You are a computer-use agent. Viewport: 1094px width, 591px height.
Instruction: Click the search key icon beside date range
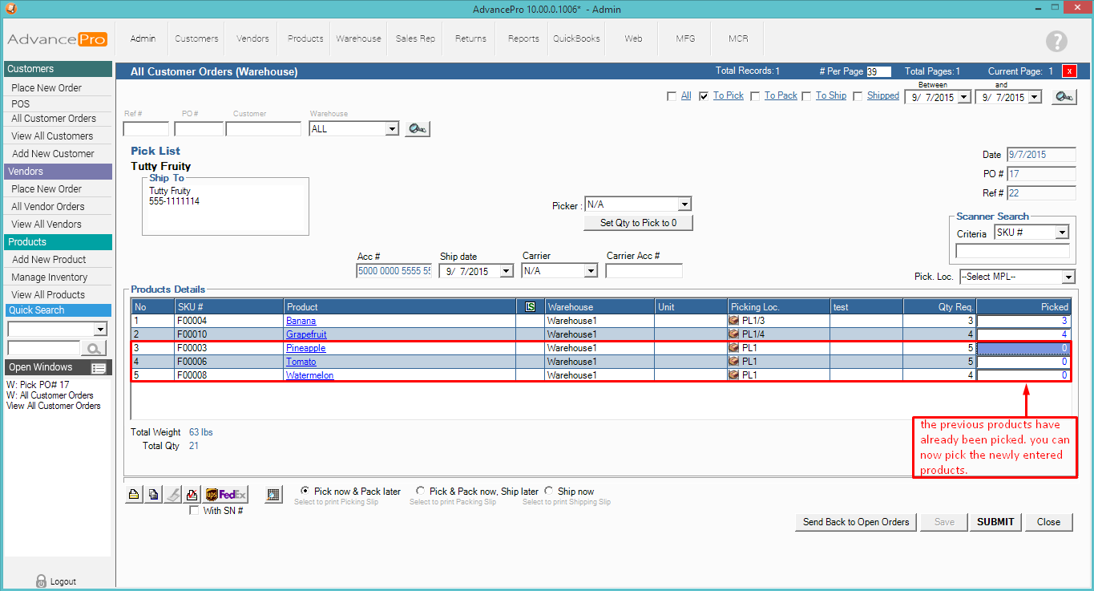click(1064, 97)
